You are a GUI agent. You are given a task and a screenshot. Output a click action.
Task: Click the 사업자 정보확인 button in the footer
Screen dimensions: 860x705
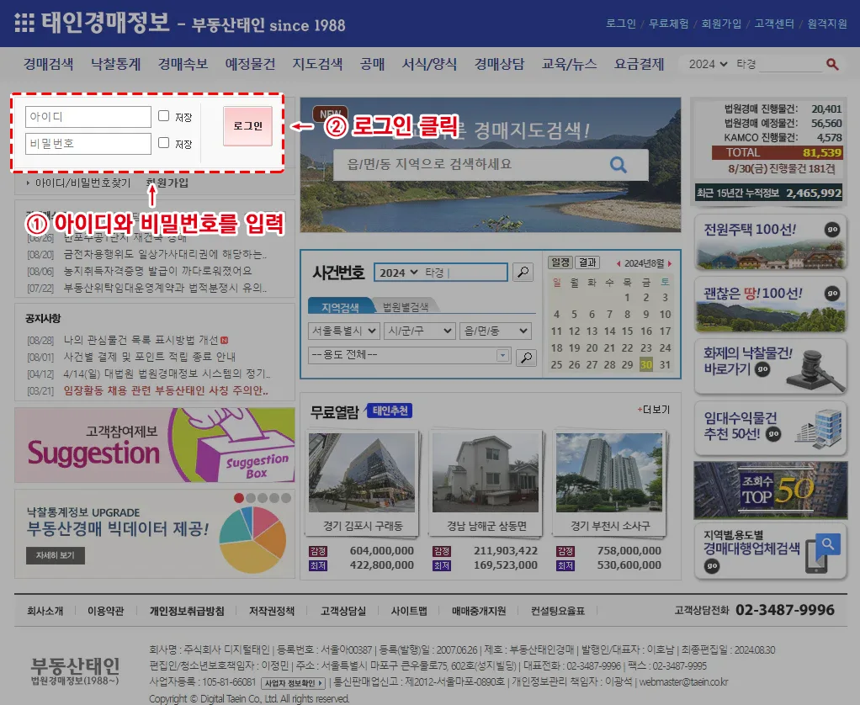(294, 683)
